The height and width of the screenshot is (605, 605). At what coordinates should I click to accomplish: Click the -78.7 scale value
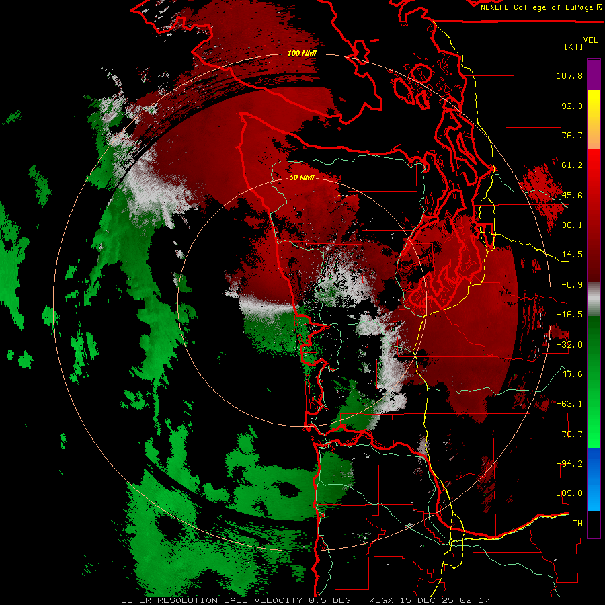(569, 434)
